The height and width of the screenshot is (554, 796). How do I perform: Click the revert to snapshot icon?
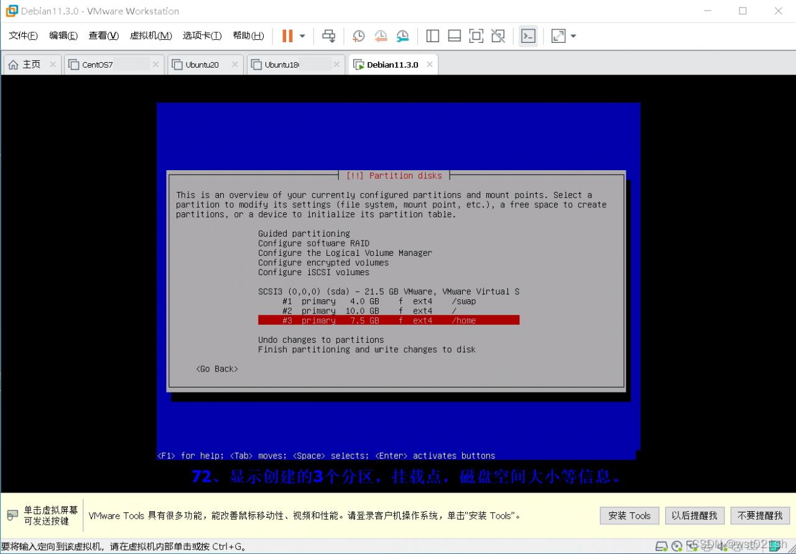point(381,36)
